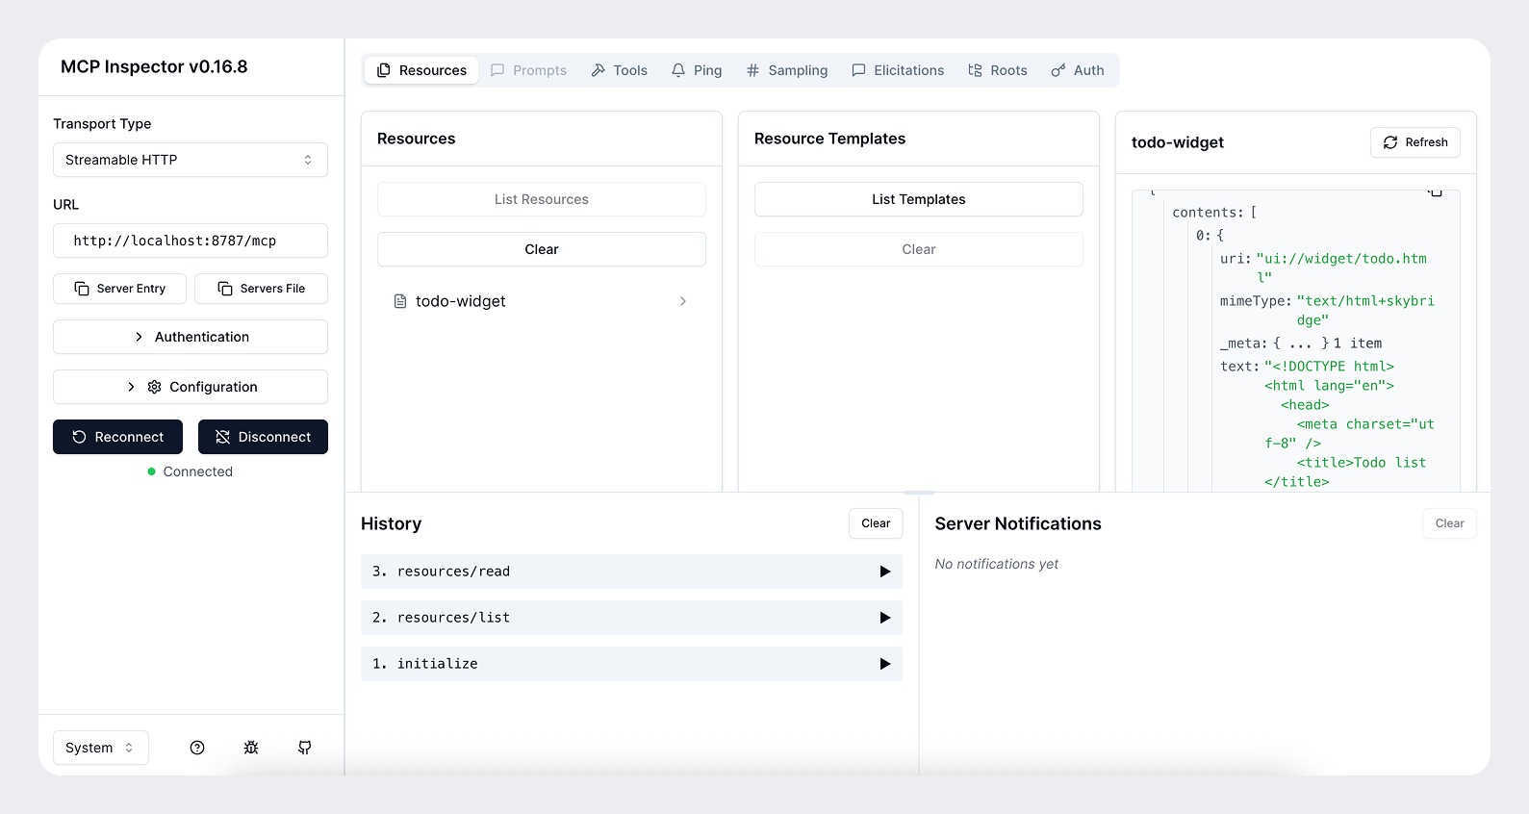Clear the History panel

(x=875, y=523)
